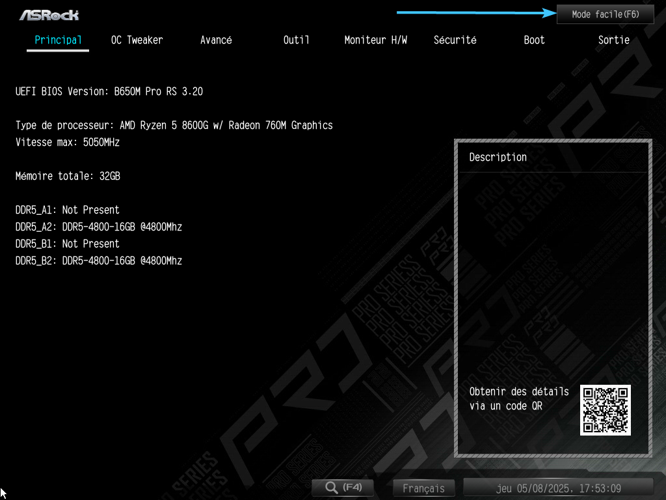Click the QR code for details
This screenshot has width=666, height=500.
[x=606, y=410]
